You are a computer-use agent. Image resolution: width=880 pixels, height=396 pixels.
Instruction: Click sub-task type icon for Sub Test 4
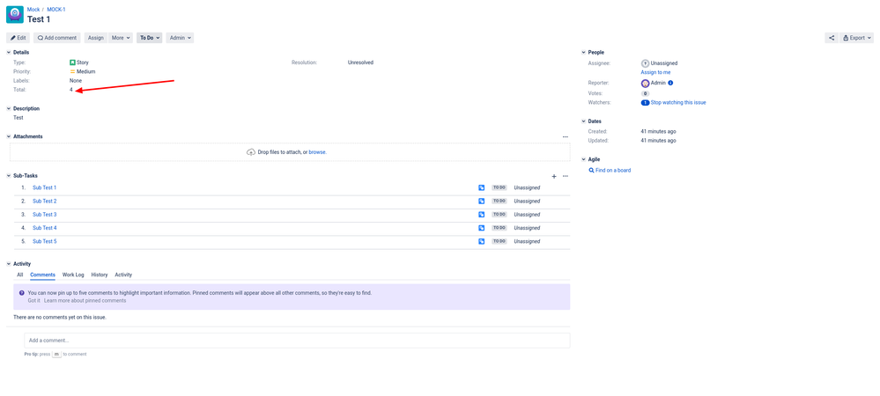click(x=482, y=228)
